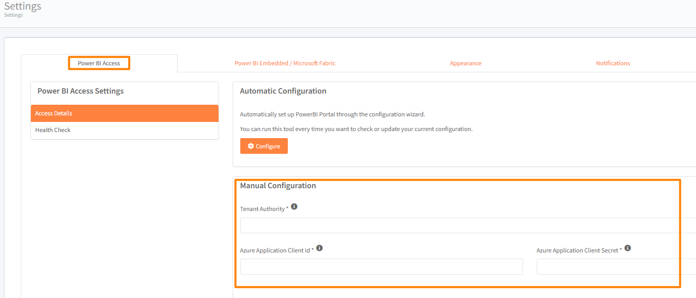
Task: Click the small Settings breadcrumb under the title
Action: coord(13,15)
